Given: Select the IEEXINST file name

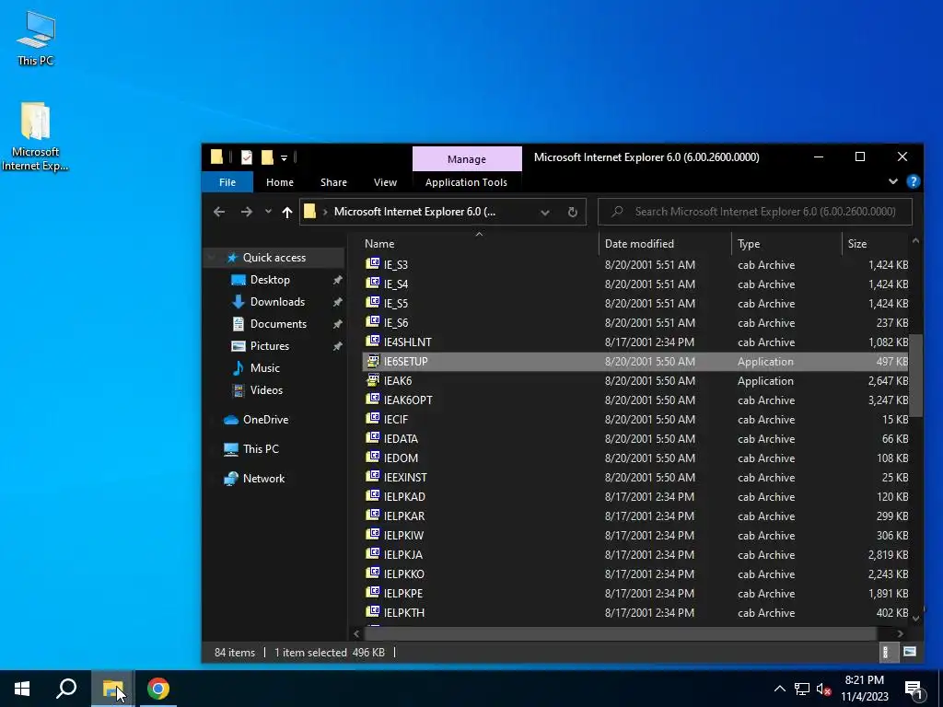Looking at the screenshot, I should (405, 478).
